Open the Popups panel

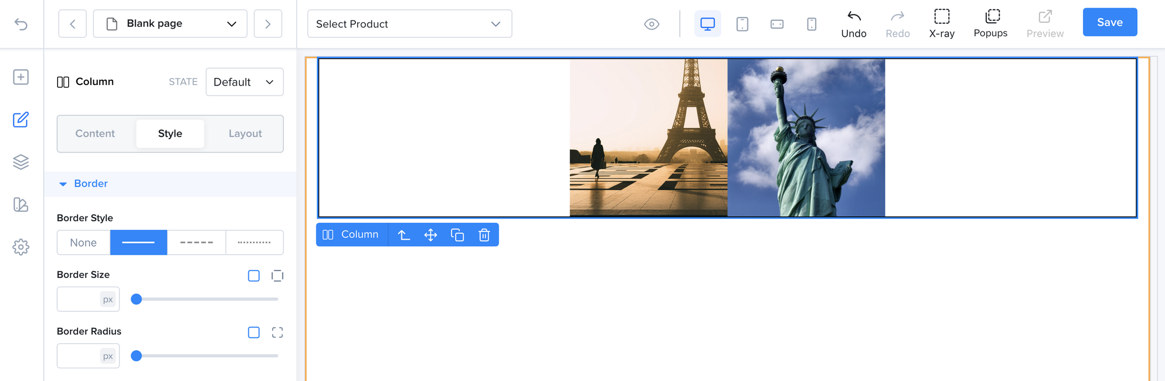coord(990,24)
